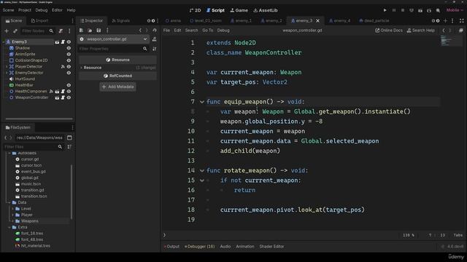Stop the running project
This screenshot has width=467, height=262.
tap(403, 10)
